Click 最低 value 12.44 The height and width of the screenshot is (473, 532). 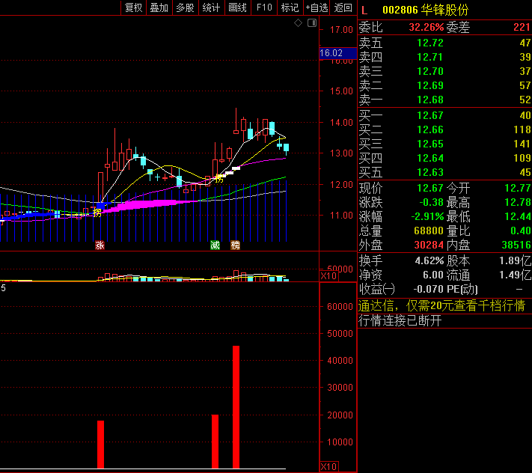click(x=518, y=217)
